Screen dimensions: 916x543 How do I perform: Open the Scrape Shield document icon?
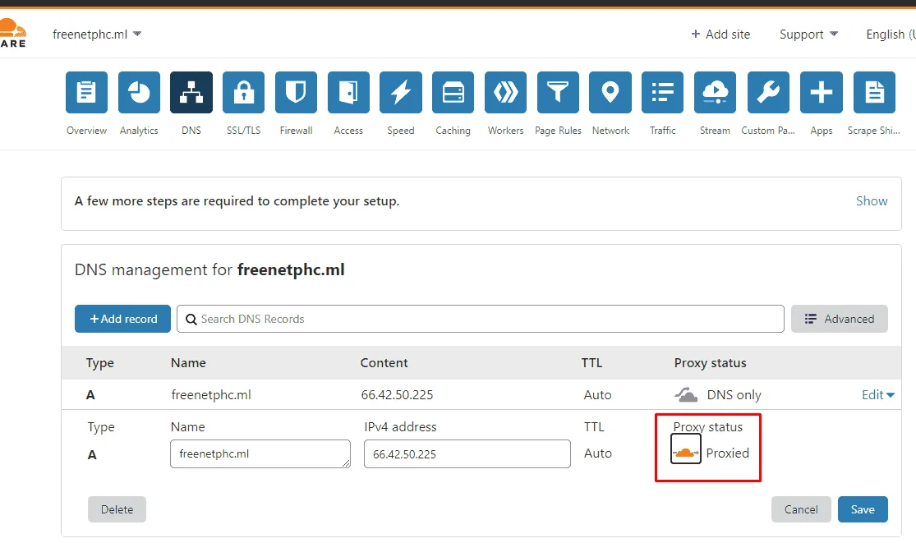[875, 92]
